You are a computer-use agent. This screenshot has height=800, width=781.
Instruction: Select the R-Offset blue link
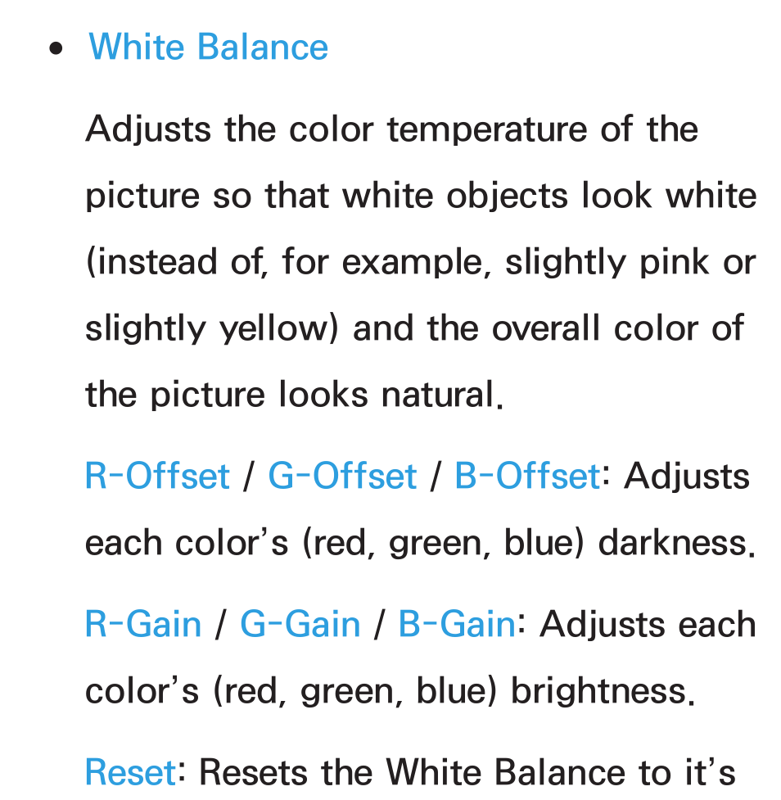(157, 476)
